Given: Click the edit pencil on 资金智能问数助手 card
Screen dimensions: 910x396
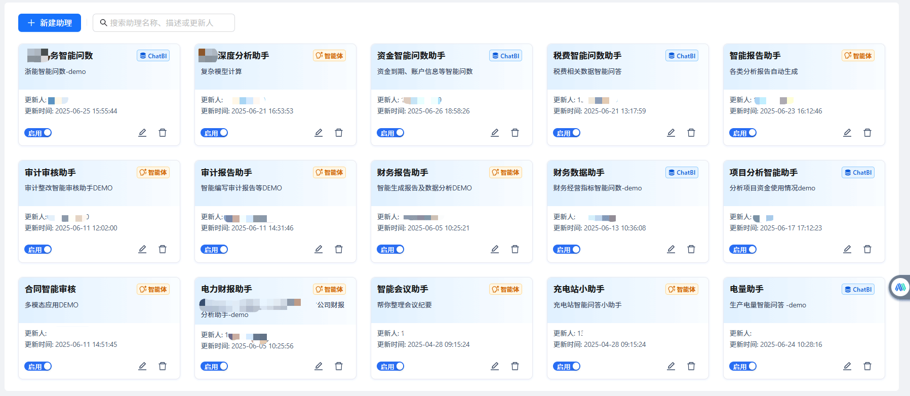Looking at the screenshot, I should (495, 133).
